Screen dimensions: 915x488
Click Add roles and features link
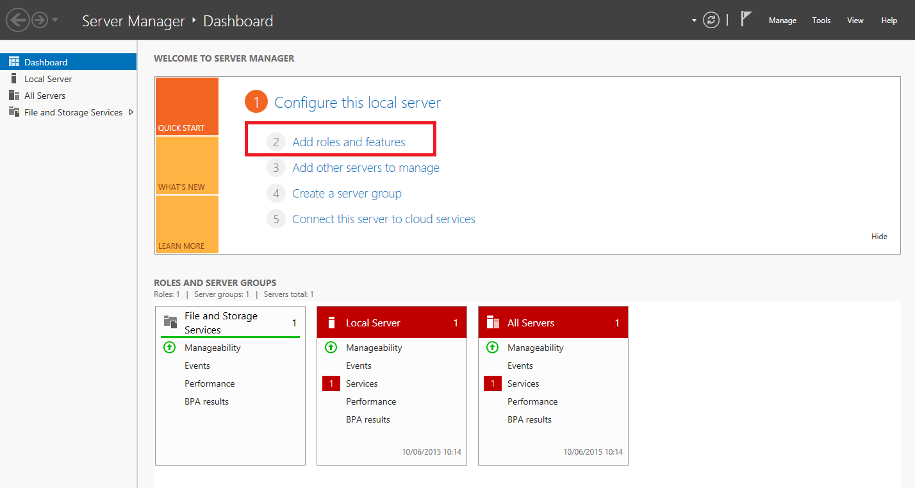(x=349, y=142)
